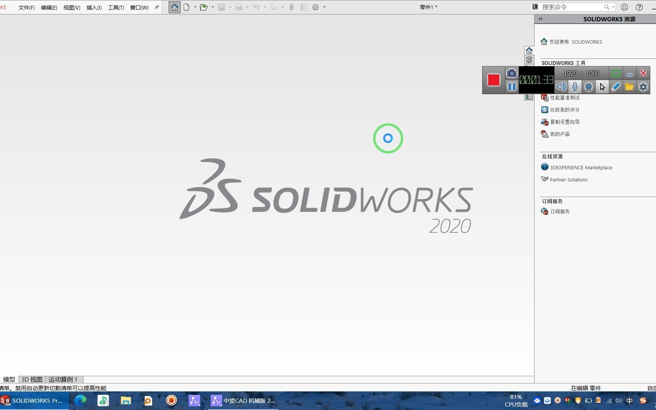Click the 欢迎使用 SOLIDWORKS link
656x410 pixels.
(575, 42)
